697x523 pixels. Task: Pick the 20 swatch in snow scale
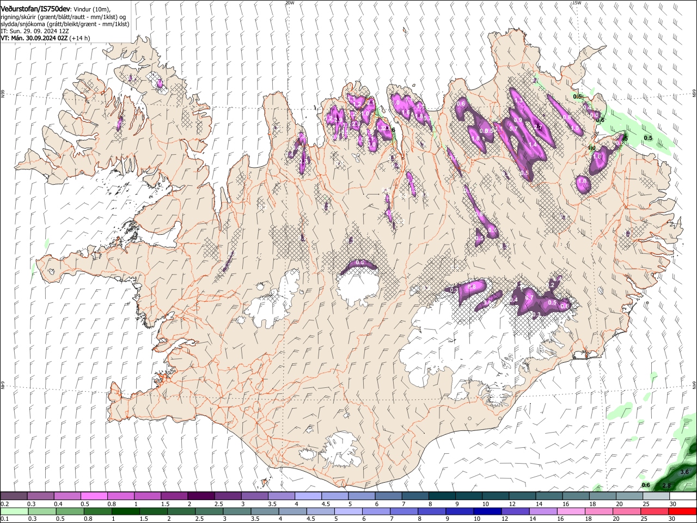pos(629,496)
